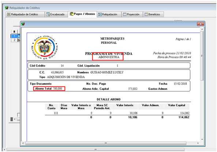Click the report vertical scrollbar thumb
This screenshot has height=152, width=217.
(202, 56)
